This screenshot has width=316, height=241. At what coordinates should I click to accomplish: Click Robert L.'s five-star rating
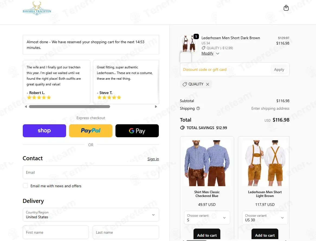coord(39,98)
